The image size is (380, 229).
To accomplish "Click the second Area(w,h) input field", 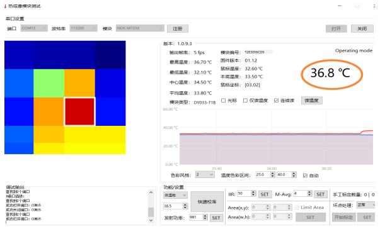I will click(x=280, y=216).
